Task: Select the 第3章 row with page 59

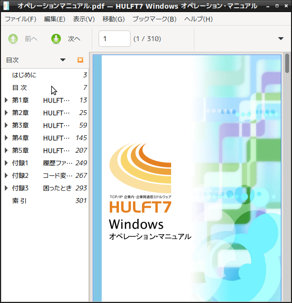Action: click(44, 125)
